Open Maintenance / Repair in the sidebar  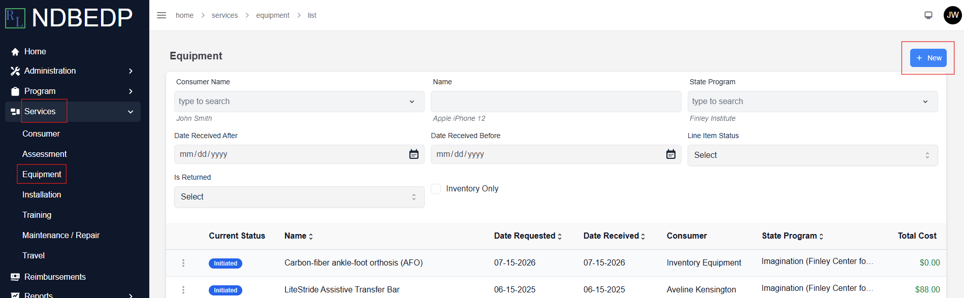point(61,236)
